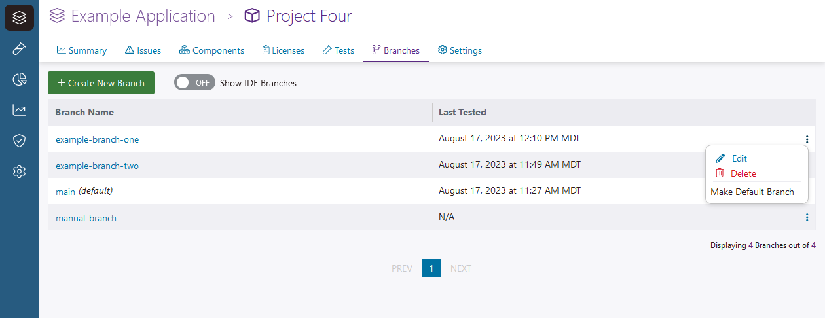Open the gear settings icon in sidebar

19,171
